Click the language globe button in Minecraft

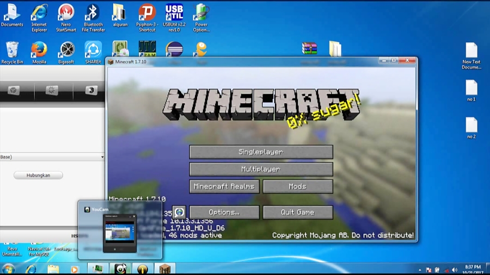coord(179,212)
